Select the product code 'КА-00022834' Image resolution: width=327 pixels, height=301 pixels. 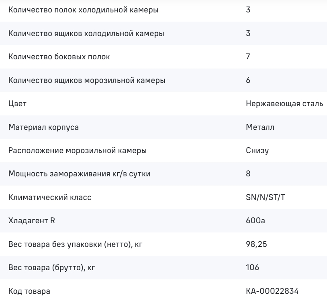point(272,291)
